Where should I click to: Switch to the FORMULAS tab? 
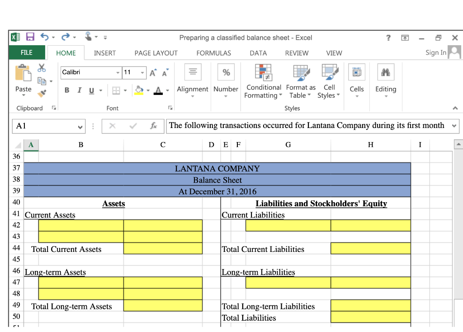coord(213,53)
